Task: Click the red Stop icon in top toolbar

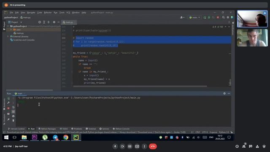Action: coord(218,17)
